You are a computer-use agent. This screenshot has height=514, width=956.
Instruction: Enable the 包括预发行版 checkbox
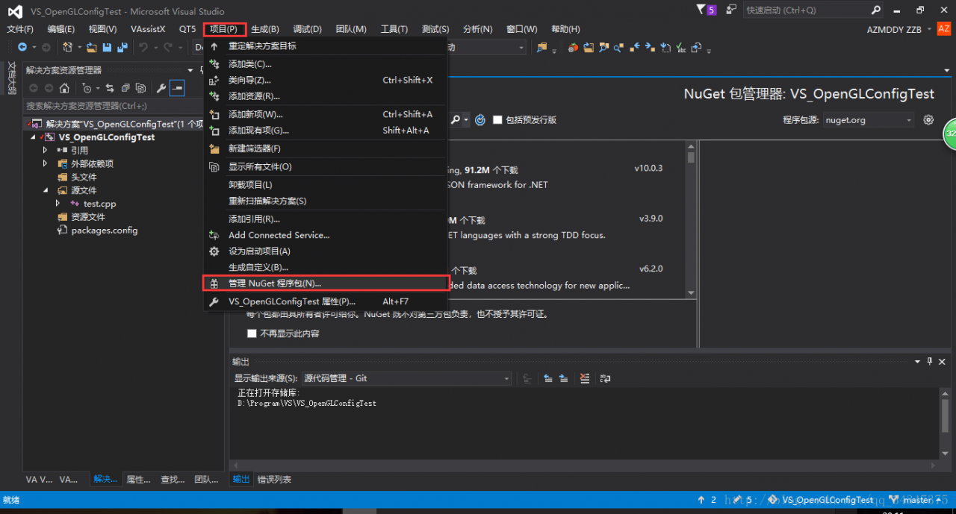(497, 119)
